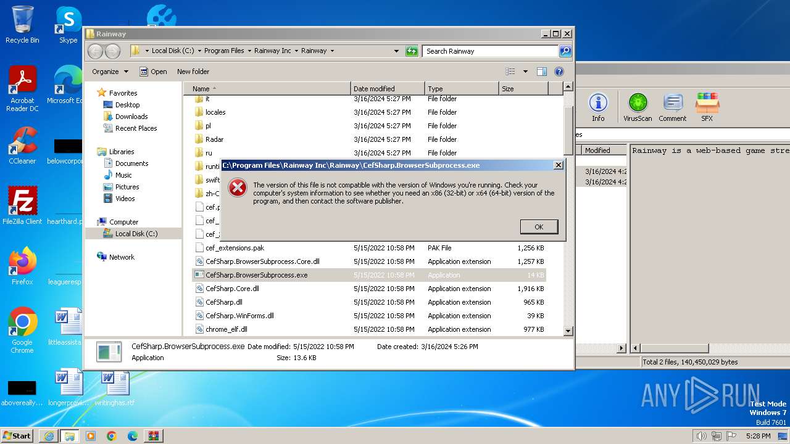Click the Comment icon in WinRAR window
The image size is (790, 444).
(x=672, y=107)
